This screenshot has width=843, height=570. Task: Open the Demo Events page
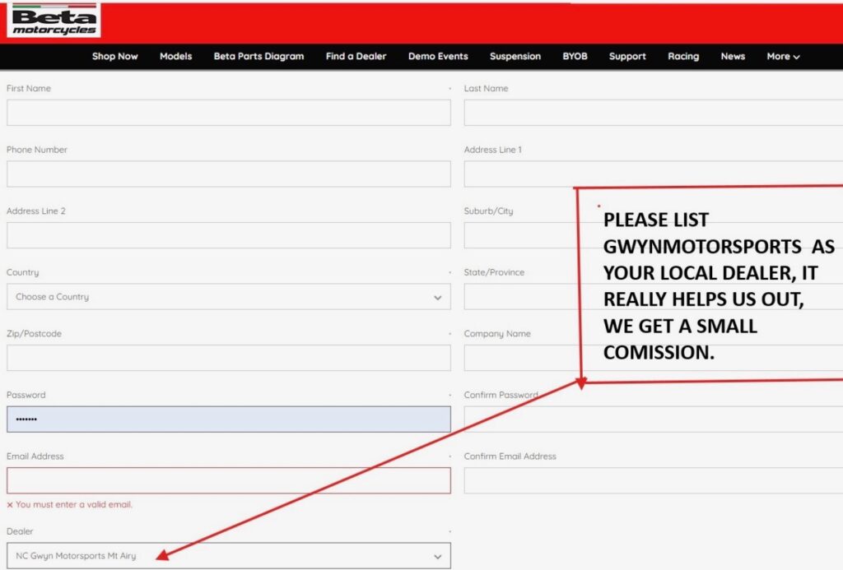click(x=438, y=57)
